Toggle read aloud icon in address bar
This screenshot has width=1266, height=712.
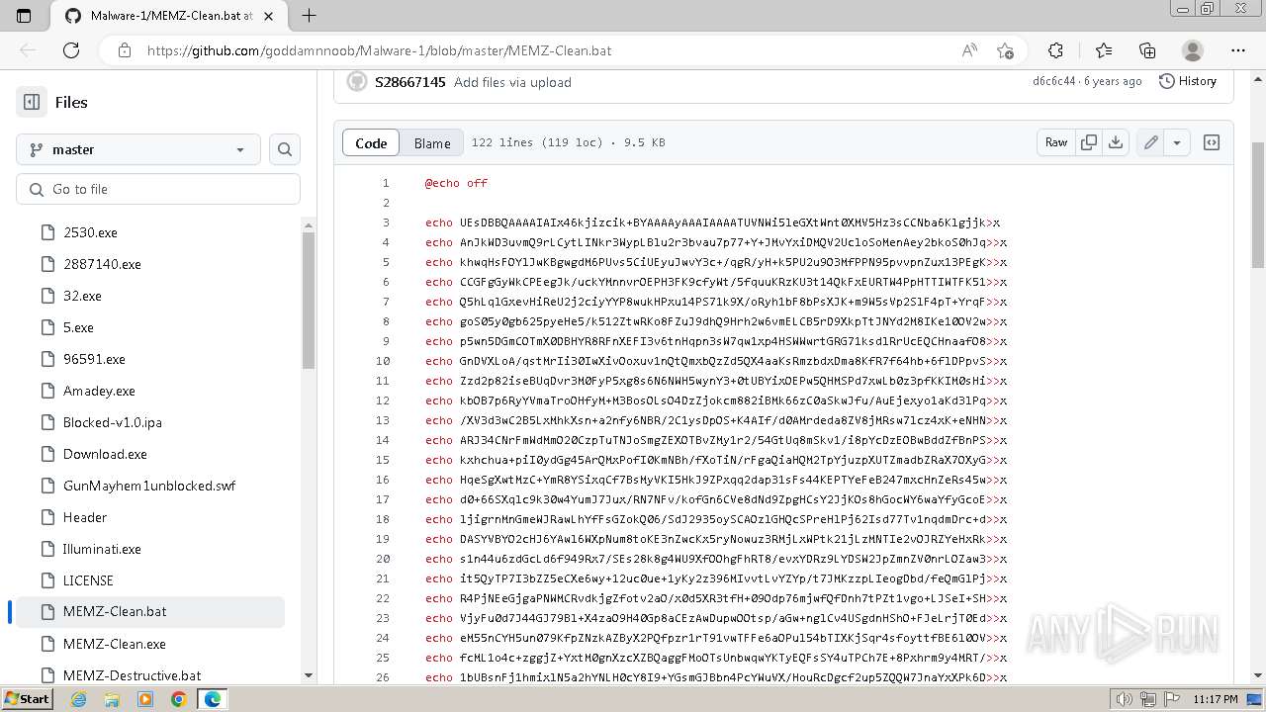pyautogui.click(x=969, y=50)
